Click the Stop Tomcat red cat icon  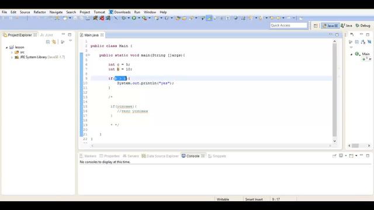tap(102, 18)
